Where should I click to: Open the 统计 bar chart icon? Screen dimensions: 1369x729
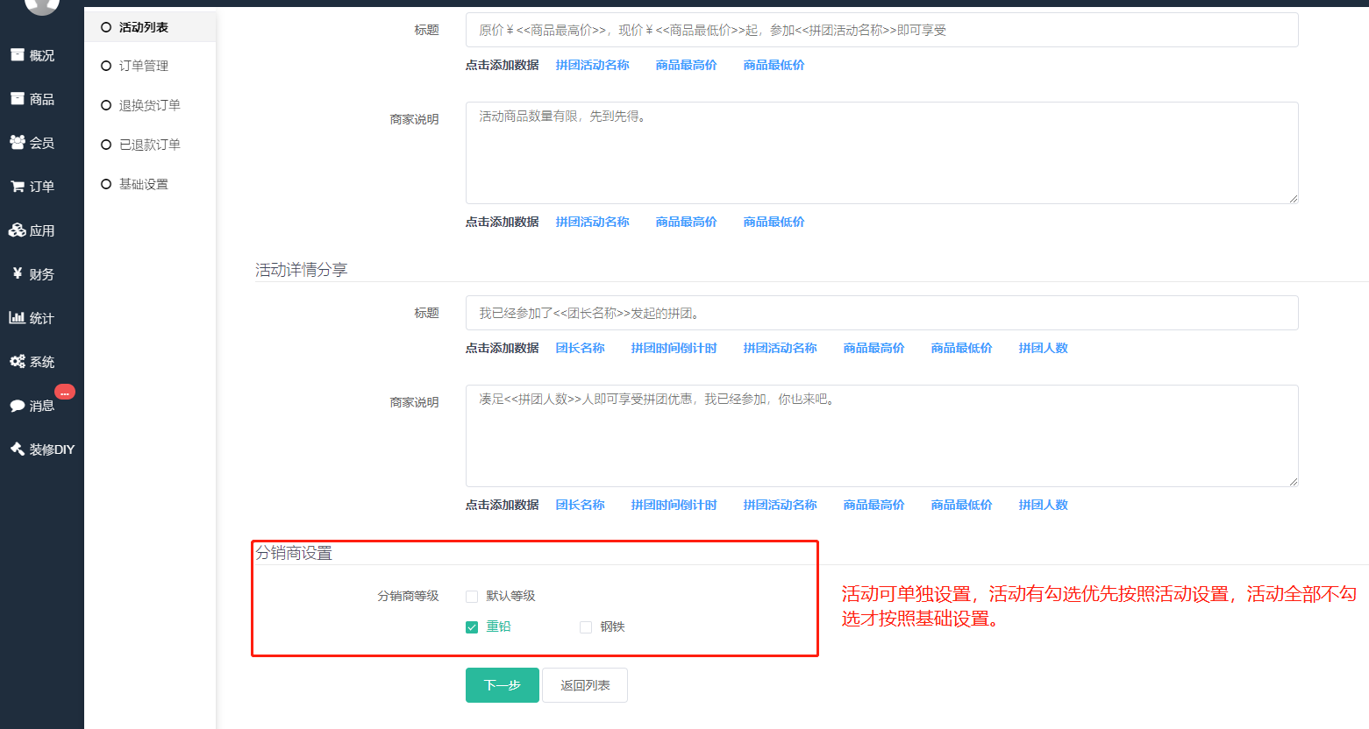click(18, 318)
